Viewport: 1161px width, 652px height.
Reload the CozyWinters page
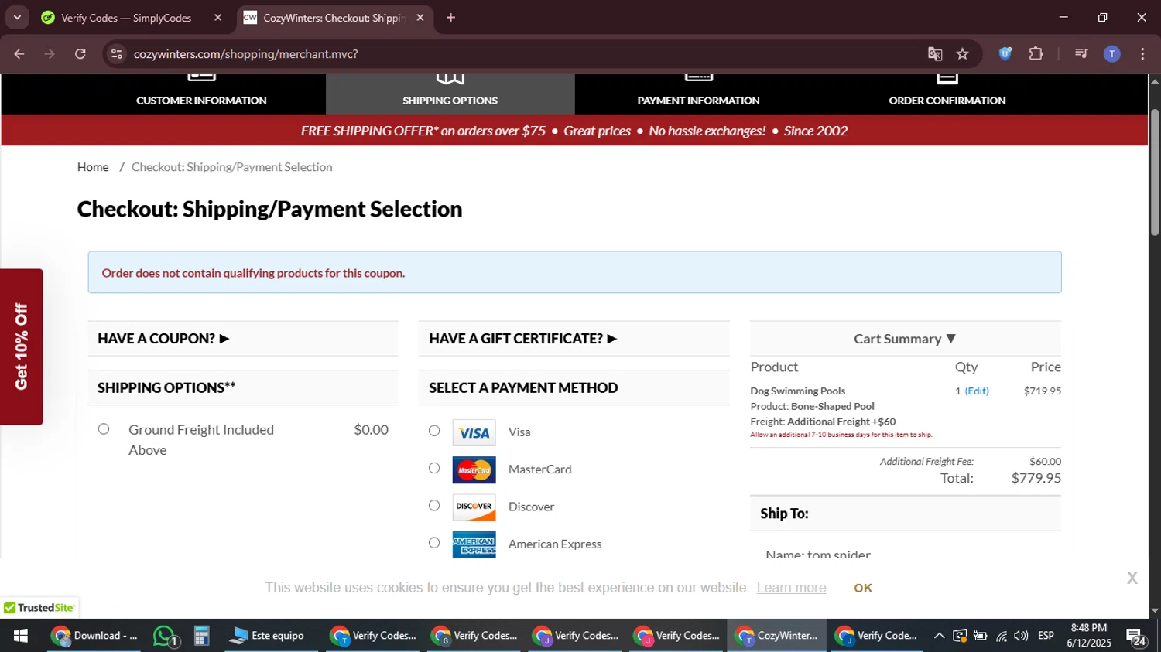80,54
